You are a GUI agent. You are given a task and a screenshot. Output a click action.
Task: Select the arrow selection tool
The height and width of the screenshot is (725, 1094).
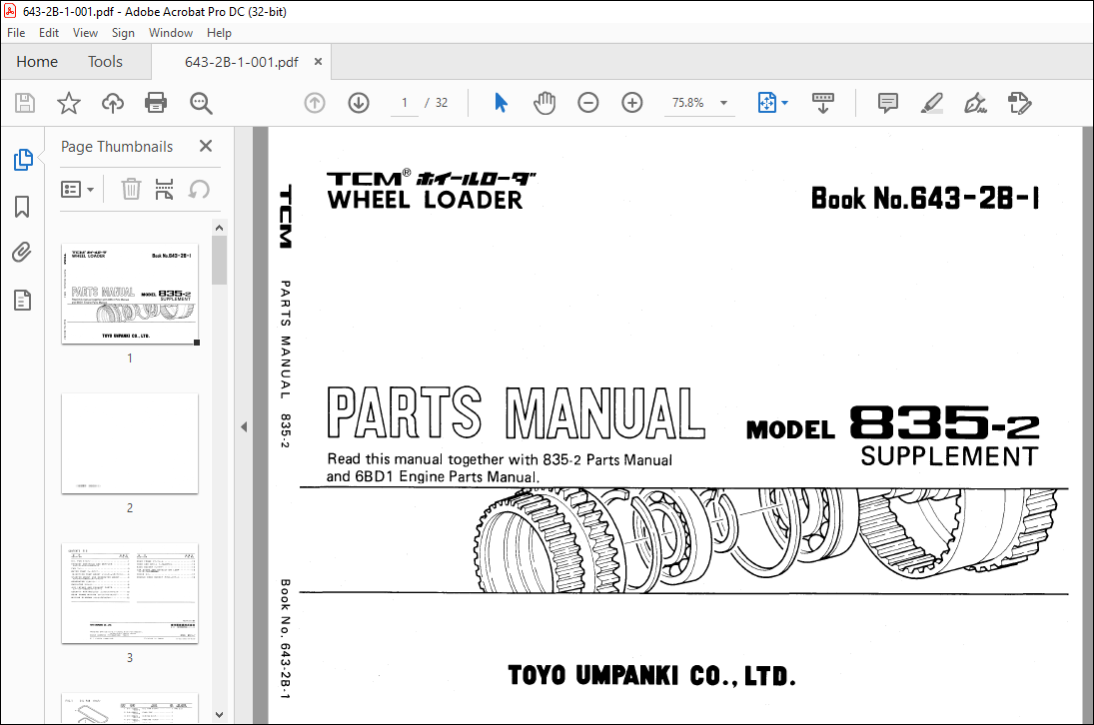(x=501, y=103)
